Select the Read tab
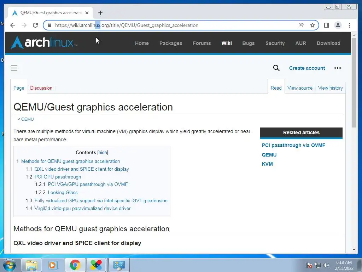 coord(276,88)
